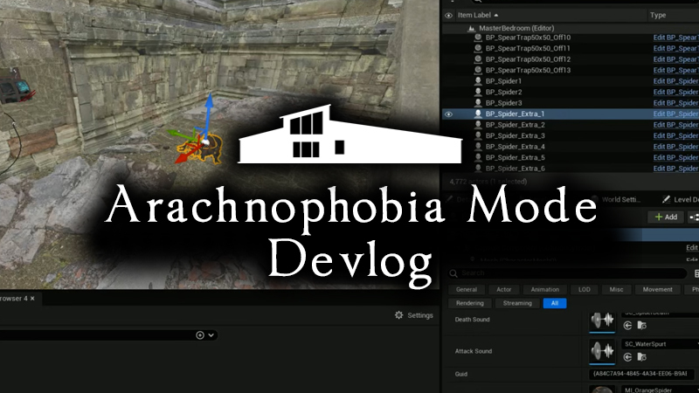The width and height of the screenshot is (699, 393).
Task: Select BP_Spider1 in the outliner
Action: pos(503,81)
